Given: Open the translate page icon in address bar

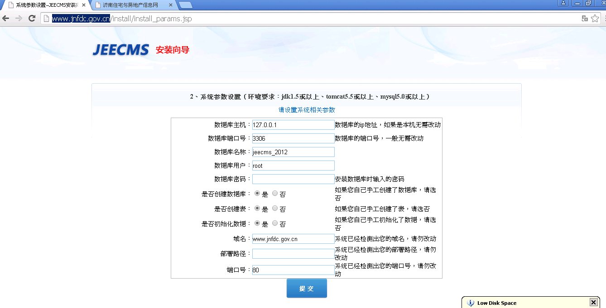Looking at the screenshot, I should coord(585,19).
